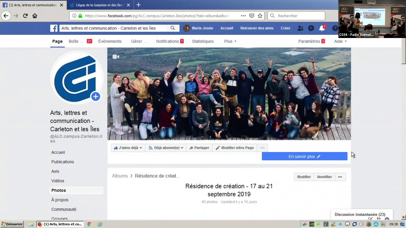Click the page profile logo picture

tap(76, 78)
